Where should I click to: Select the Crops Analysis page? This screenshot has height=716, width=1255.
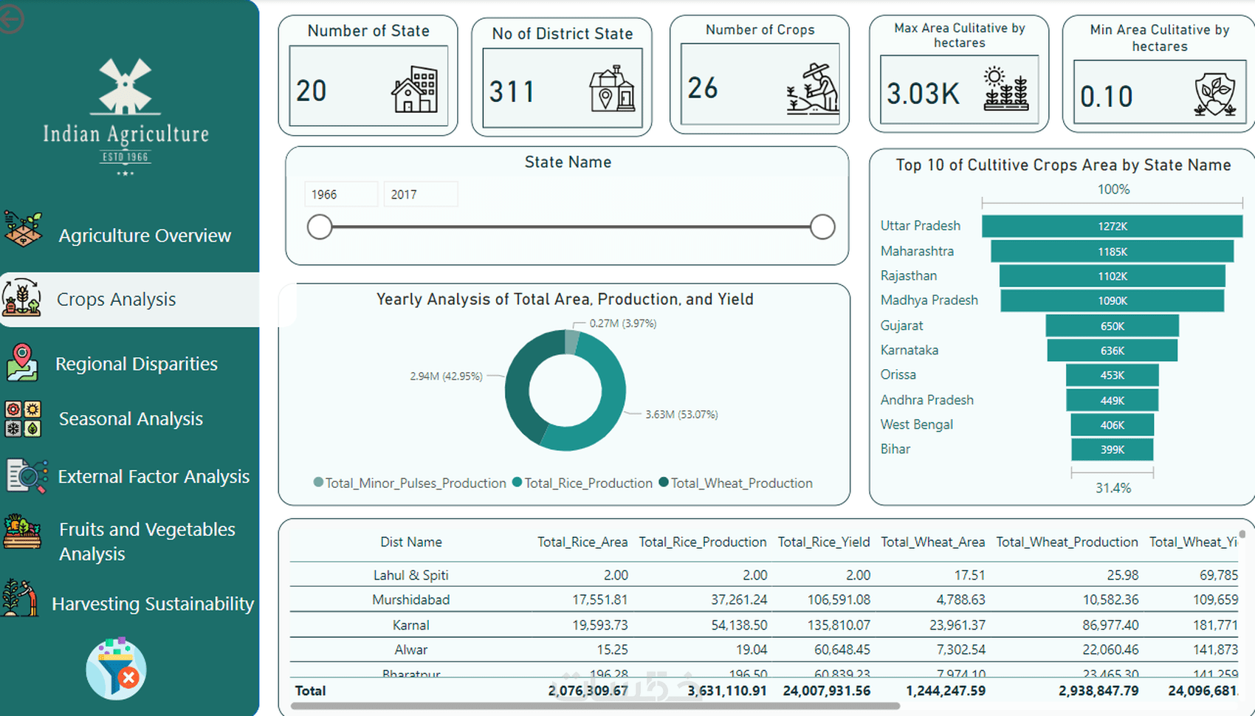tap(117, 300)
